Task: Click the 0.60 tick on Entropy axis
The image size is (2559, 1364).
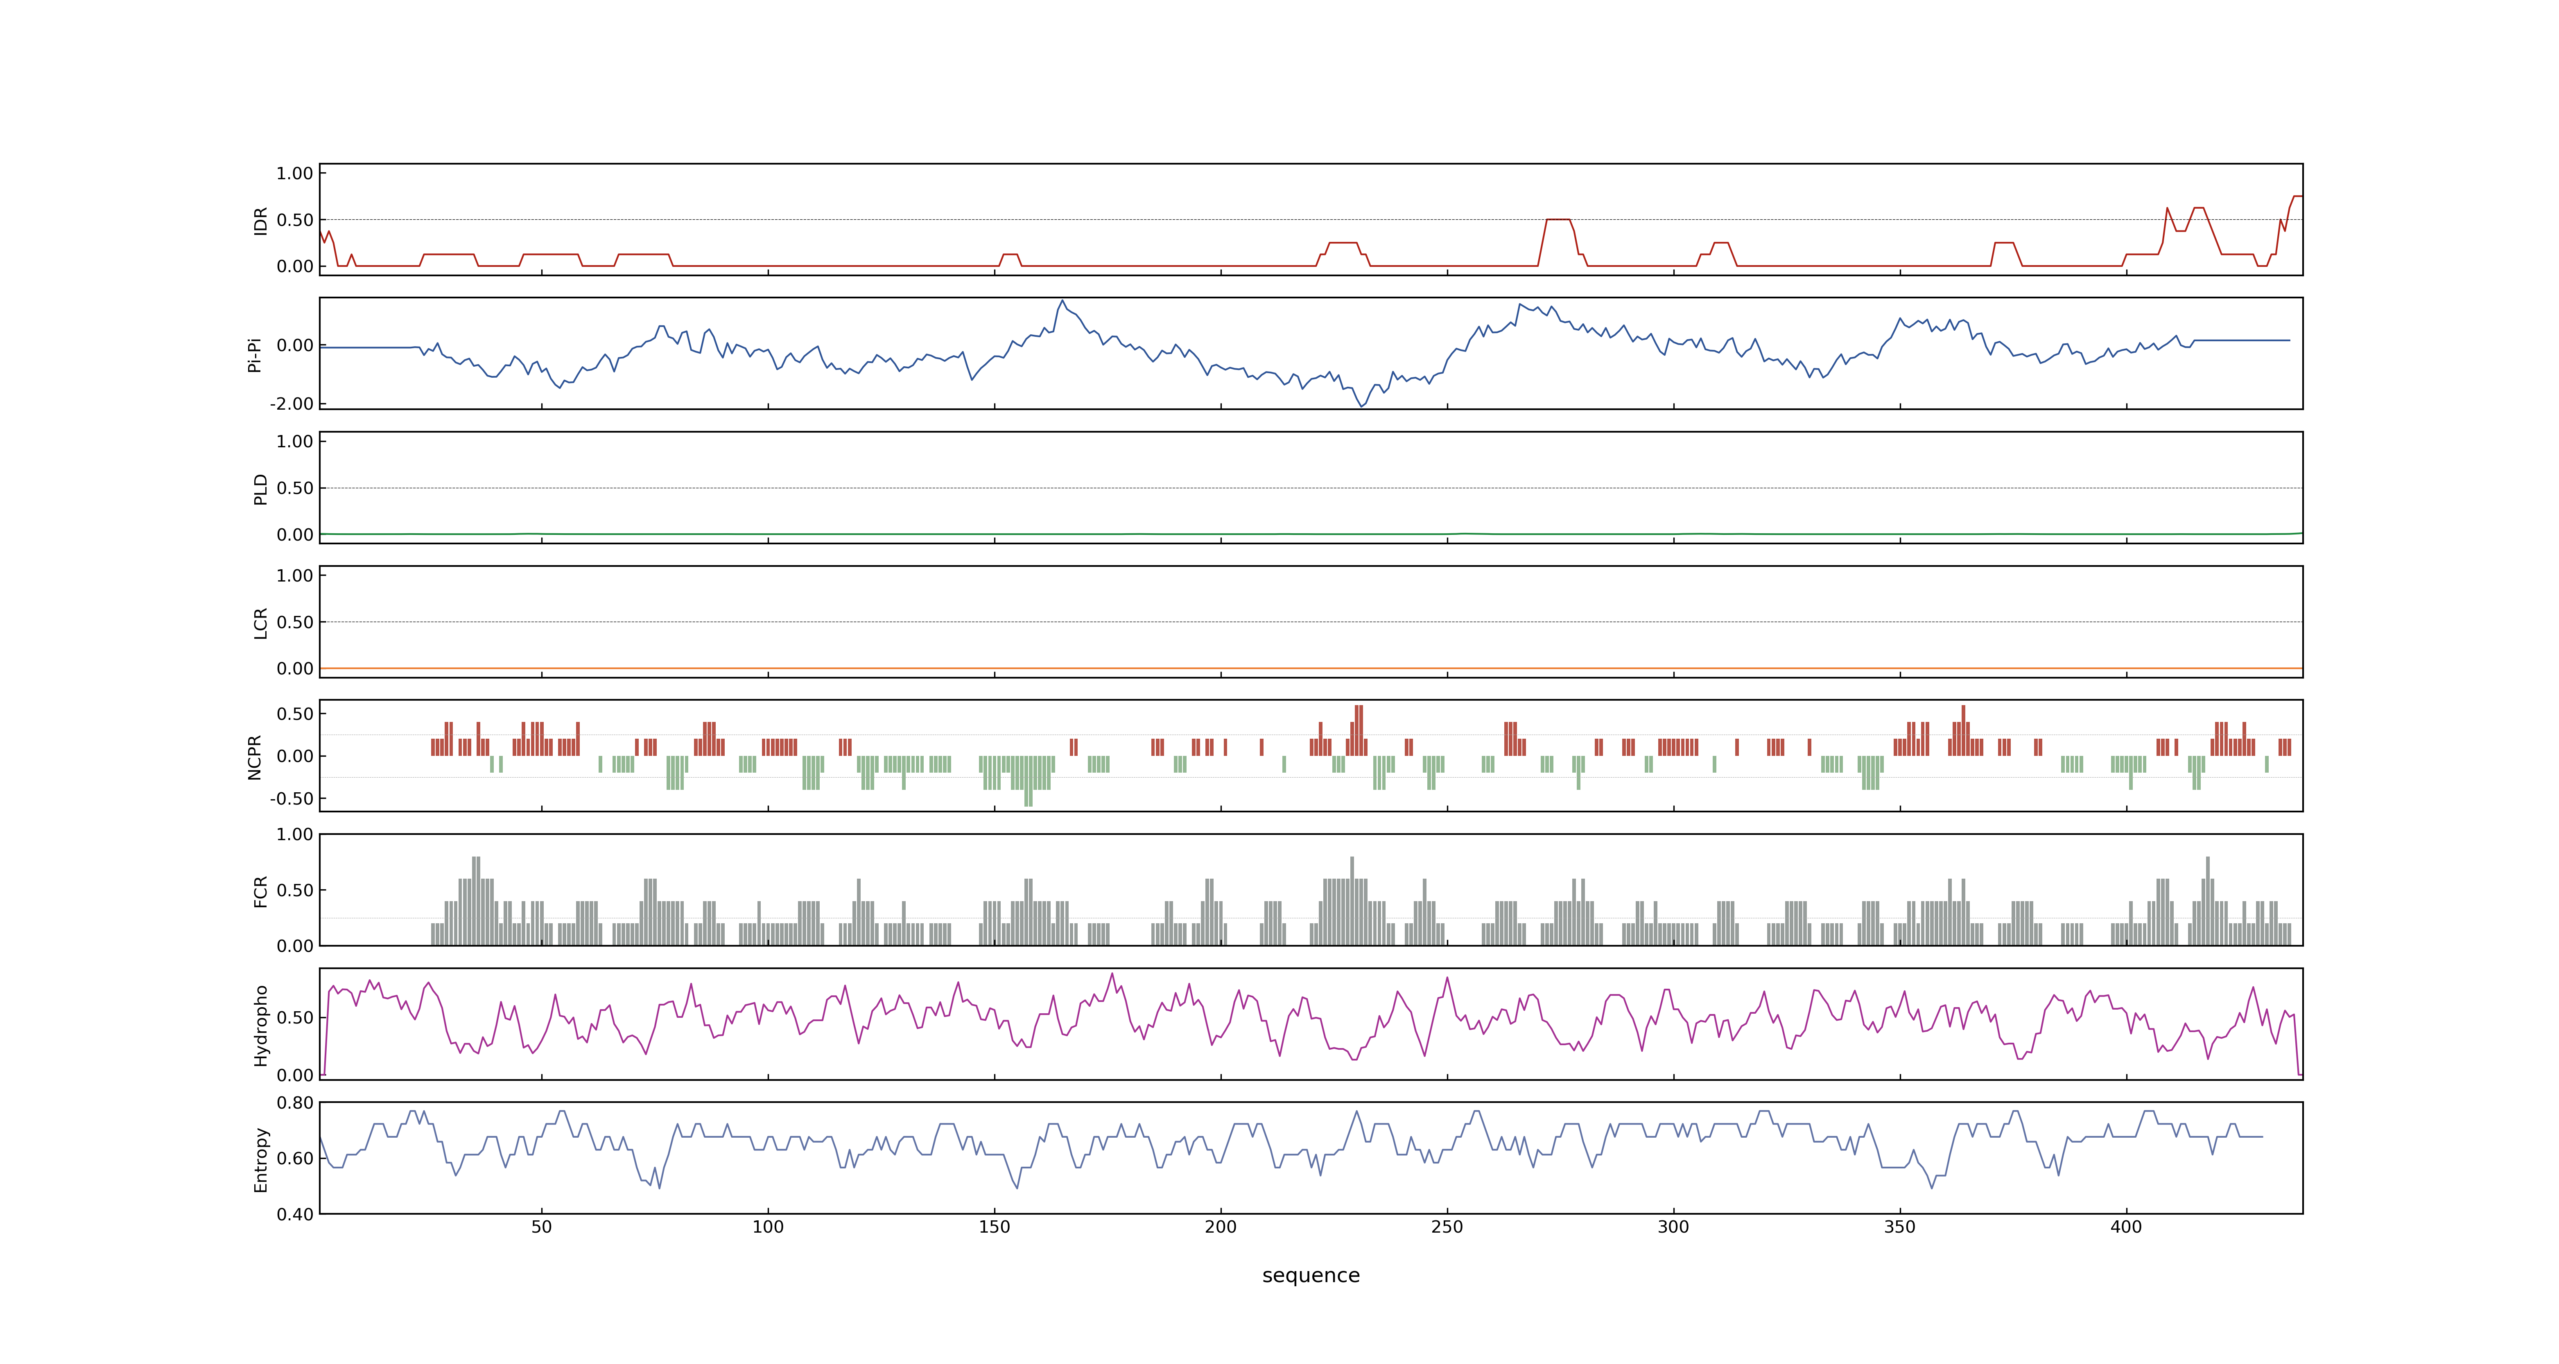Action: (x=295, y=1159)
